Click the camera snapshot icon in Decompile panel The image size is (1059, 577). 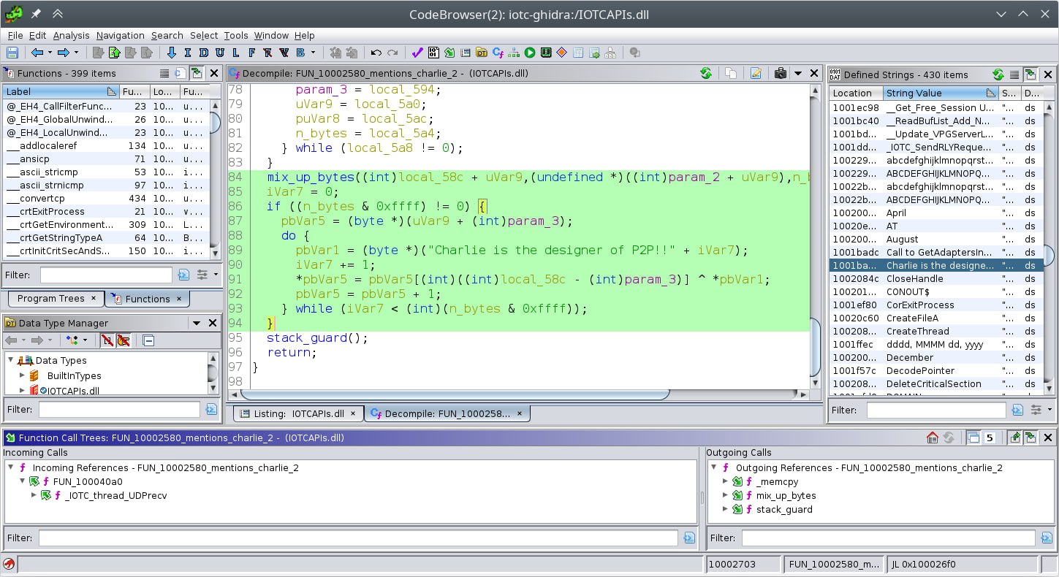(x=780, y=73)
